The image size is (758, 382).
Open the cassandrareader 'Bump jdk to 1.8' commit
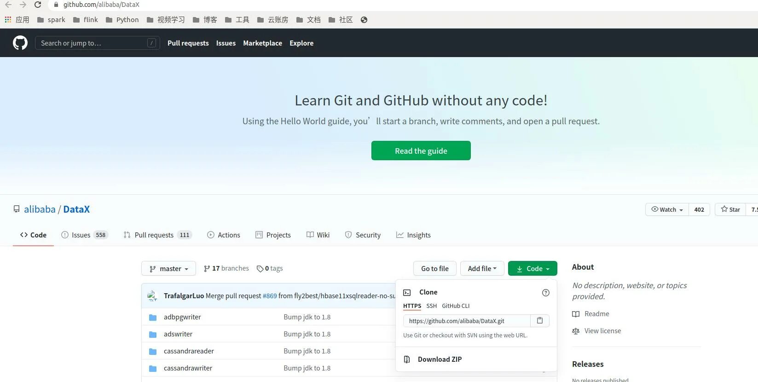pos(307,351)
